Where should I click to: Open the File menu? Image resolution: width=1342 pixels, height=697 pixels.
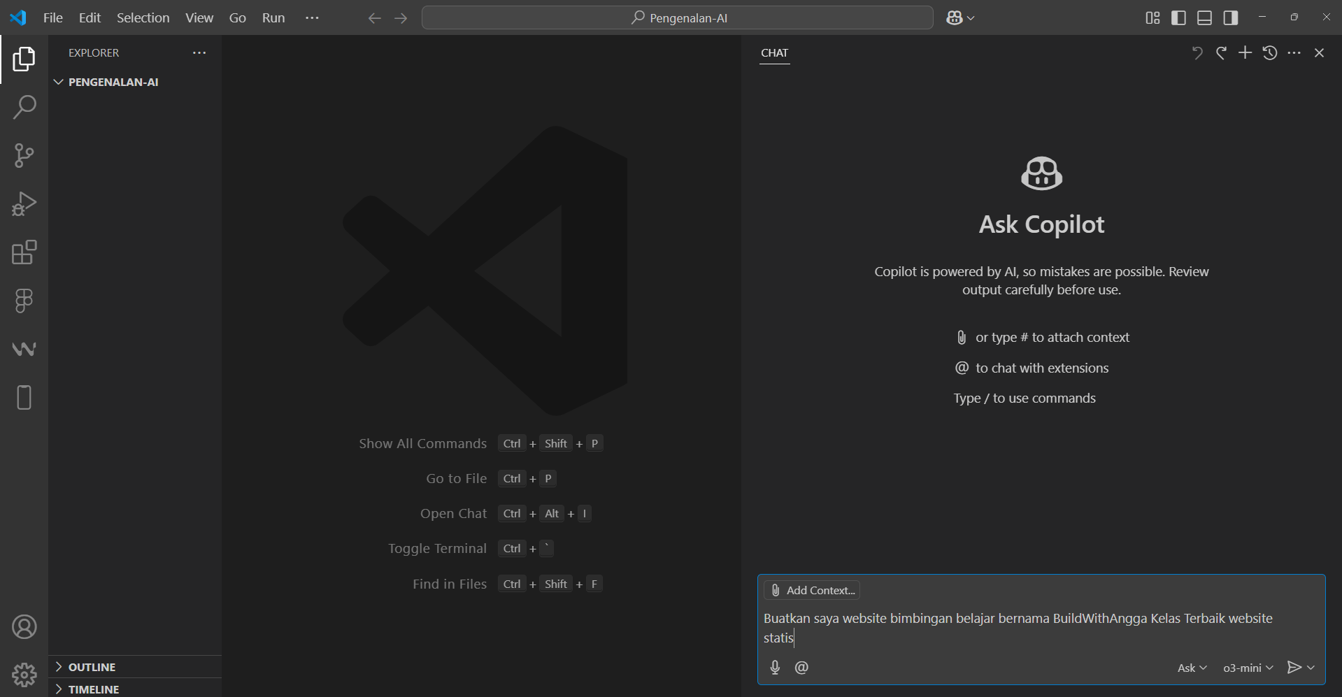[x=52, y=18]
